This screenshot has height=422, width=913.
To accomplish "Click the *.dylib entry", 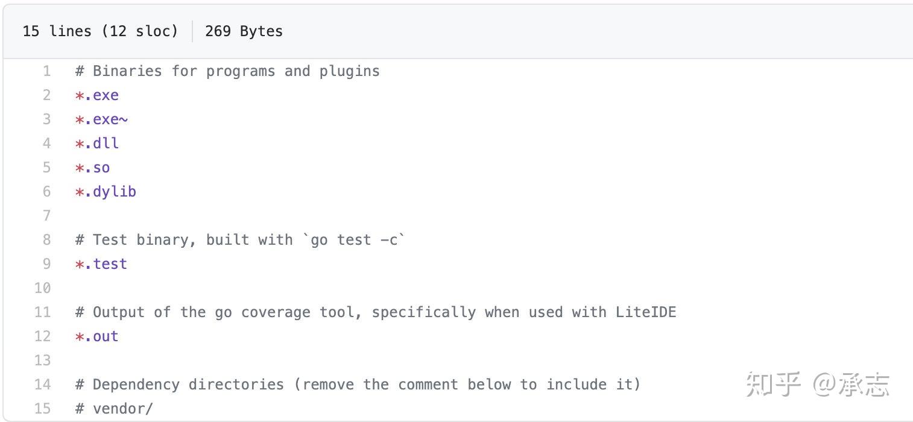I will (106, 192).
